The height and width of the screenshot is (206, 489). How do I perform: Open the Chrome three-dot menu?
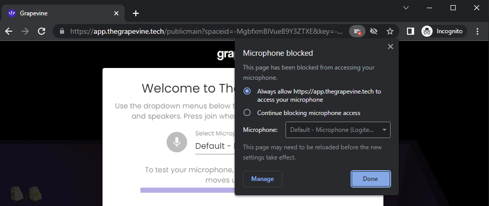pos(477,31)
